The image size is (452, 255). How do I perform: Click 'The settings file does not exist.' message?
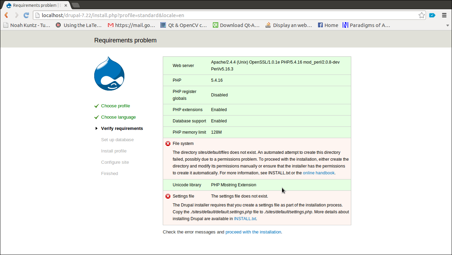point(240,196)
